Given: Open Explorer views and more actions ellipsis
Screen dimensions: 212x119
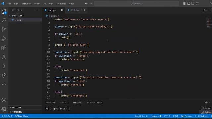Looking at the screenshot, I should tap(37, 10).
